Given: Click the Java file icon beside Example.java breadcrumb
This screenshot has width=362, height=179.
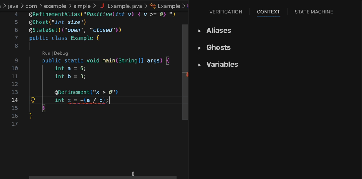Looking at the screenshot, I should coord(102,6).
